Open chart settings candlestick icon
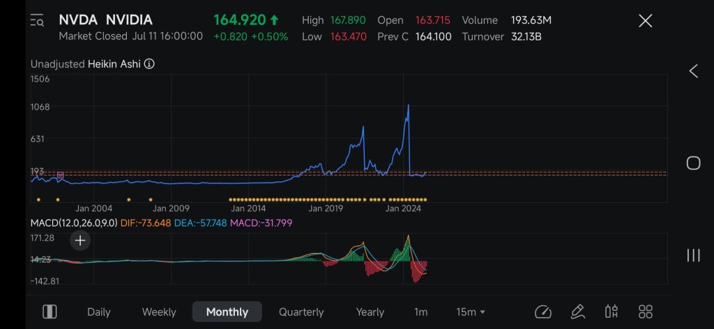Viewport: 714px width, 329px height. pos(611,312)
